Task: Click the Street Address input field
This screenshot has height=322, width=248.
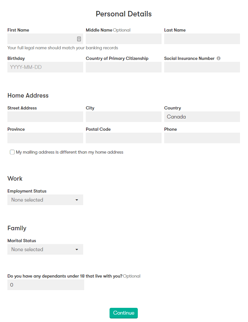Action: point(45,117)
